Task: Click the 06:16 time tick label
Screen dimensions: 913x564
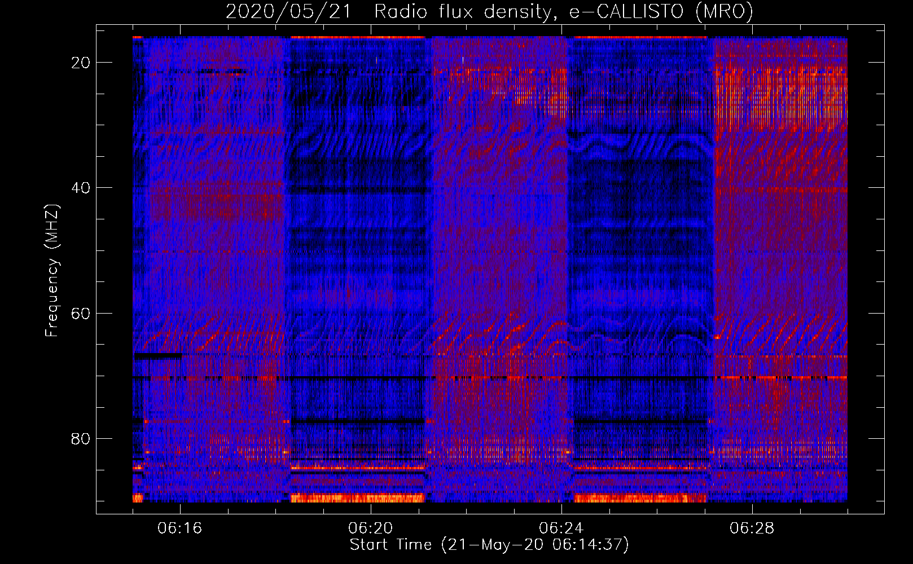Action: click(x=180, y=528)
